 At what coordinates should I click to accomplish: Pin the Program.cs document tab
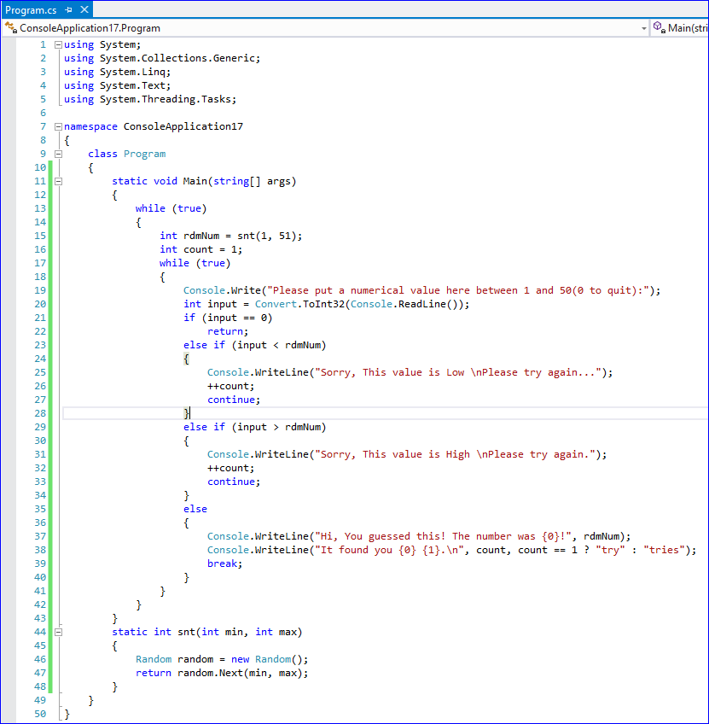pyautogui.click(x=68, y=9)
